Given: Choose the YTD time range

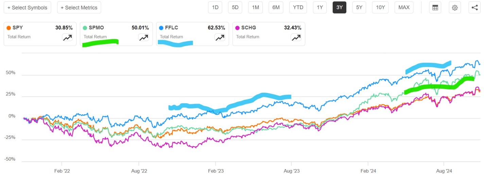Looking at the screenshot, I should (x=298, y=7).
